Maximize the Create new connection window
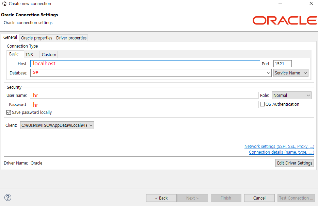This screenshot has height=206, width=318. (296, 3)
